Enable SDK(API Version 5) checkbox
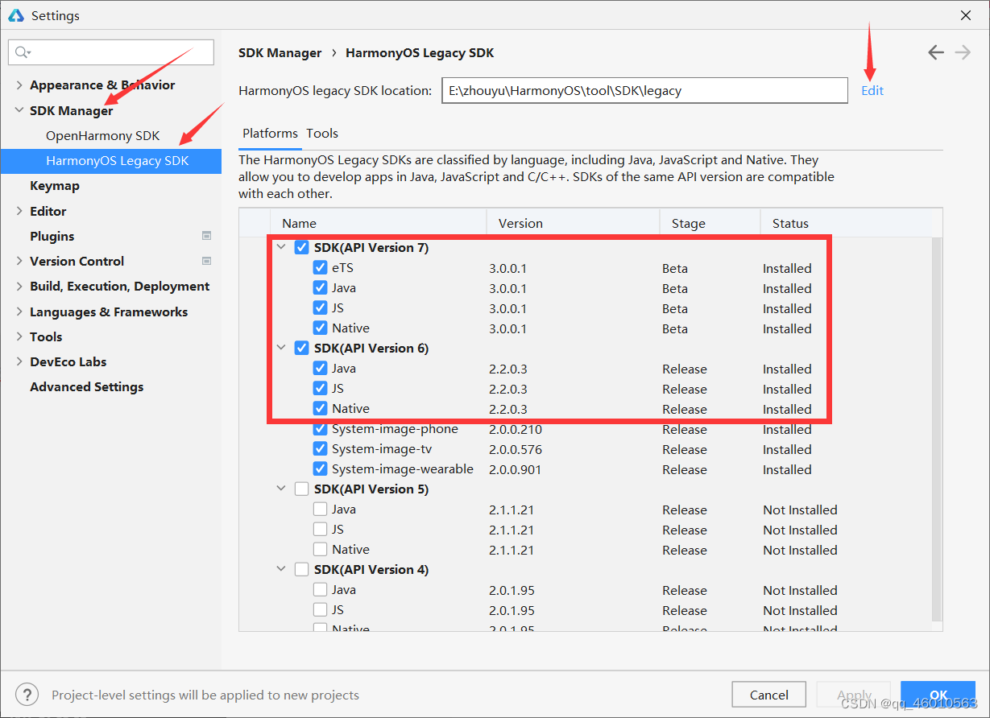This screenshot has height=718, width=990. (302, 489)
